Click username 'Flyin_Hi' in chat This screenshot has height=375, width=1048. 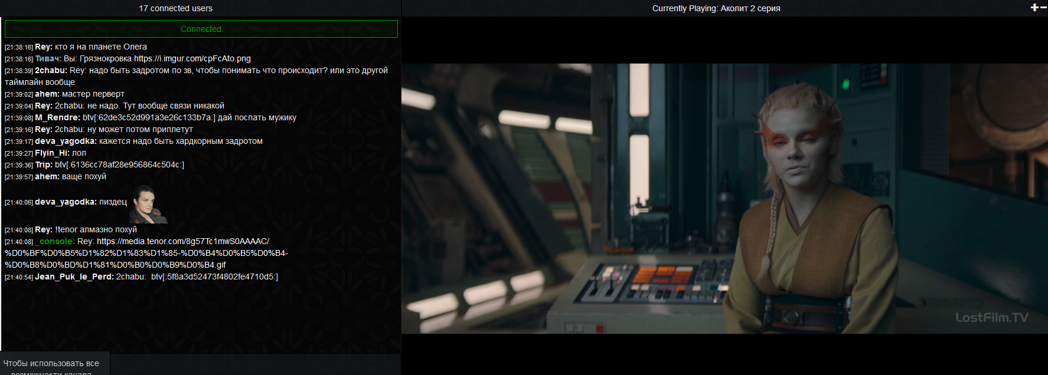coord(52,153)
